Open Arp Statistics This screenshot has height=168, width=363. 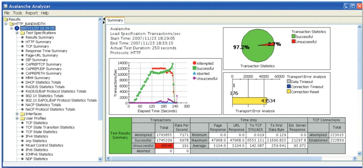[x=36, y=141]
